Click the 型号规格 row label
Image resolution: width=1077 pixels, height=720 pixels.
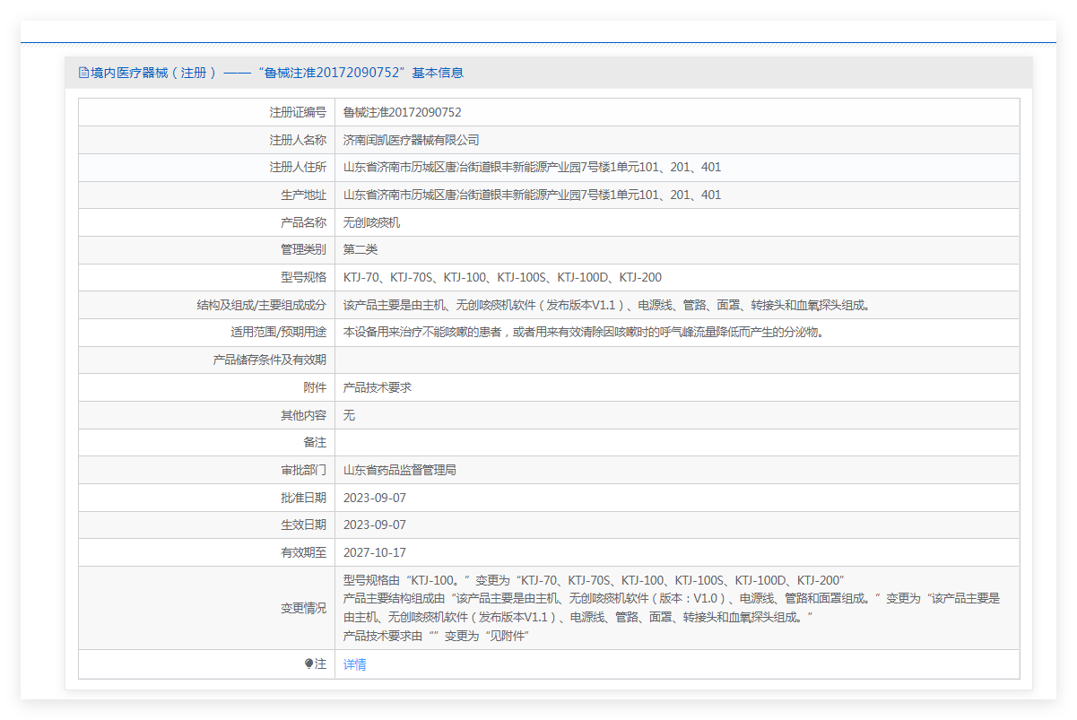(303, 277)
